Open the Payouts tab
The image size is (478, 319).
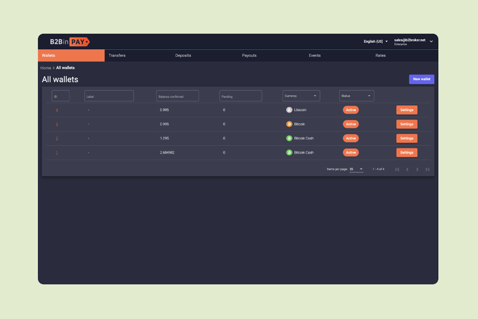click(x=249, y=55)
